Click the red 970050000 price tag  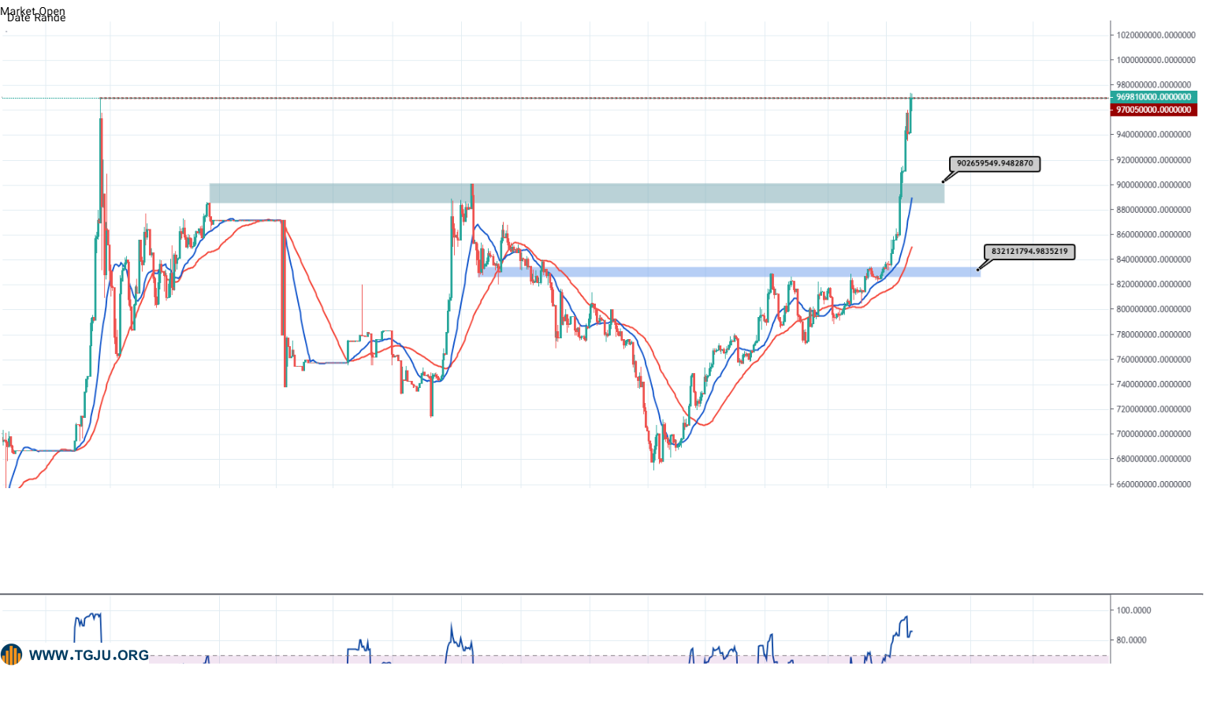click(1154, 110)
